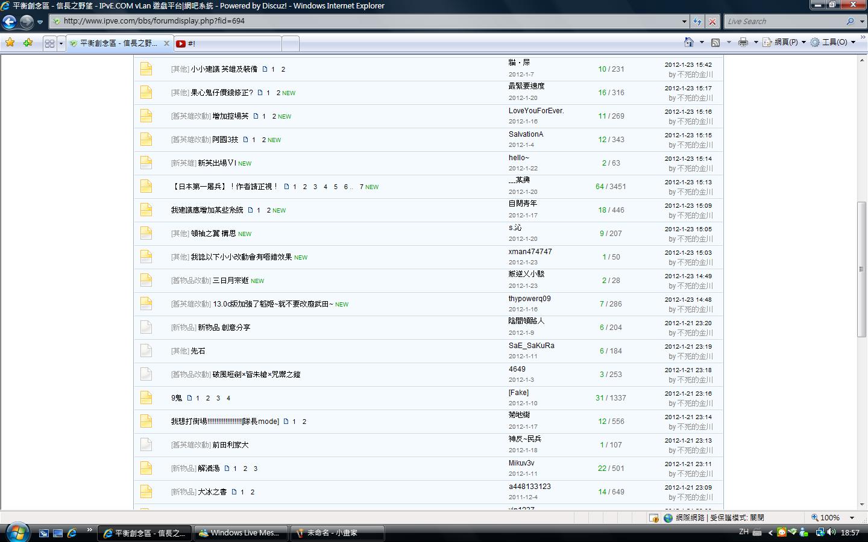868x542 pixels.
Task: Click the Print icon in toolbar
Action: click(x=743, y=42)
